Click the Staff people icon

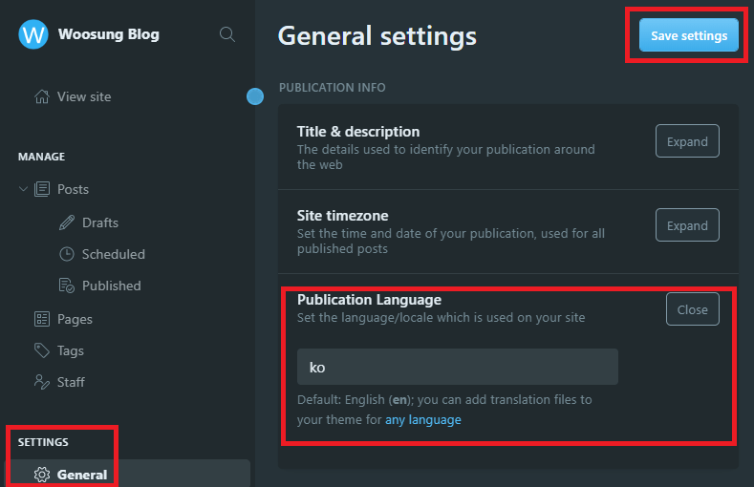(x=41, y=382)
